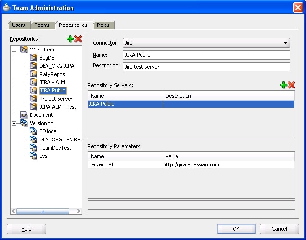Image resolution: width=306 pixels, height=240 pixels.
Task: Click the DEV_ORG SVN versioning icon
Action: tap(34, 139)
